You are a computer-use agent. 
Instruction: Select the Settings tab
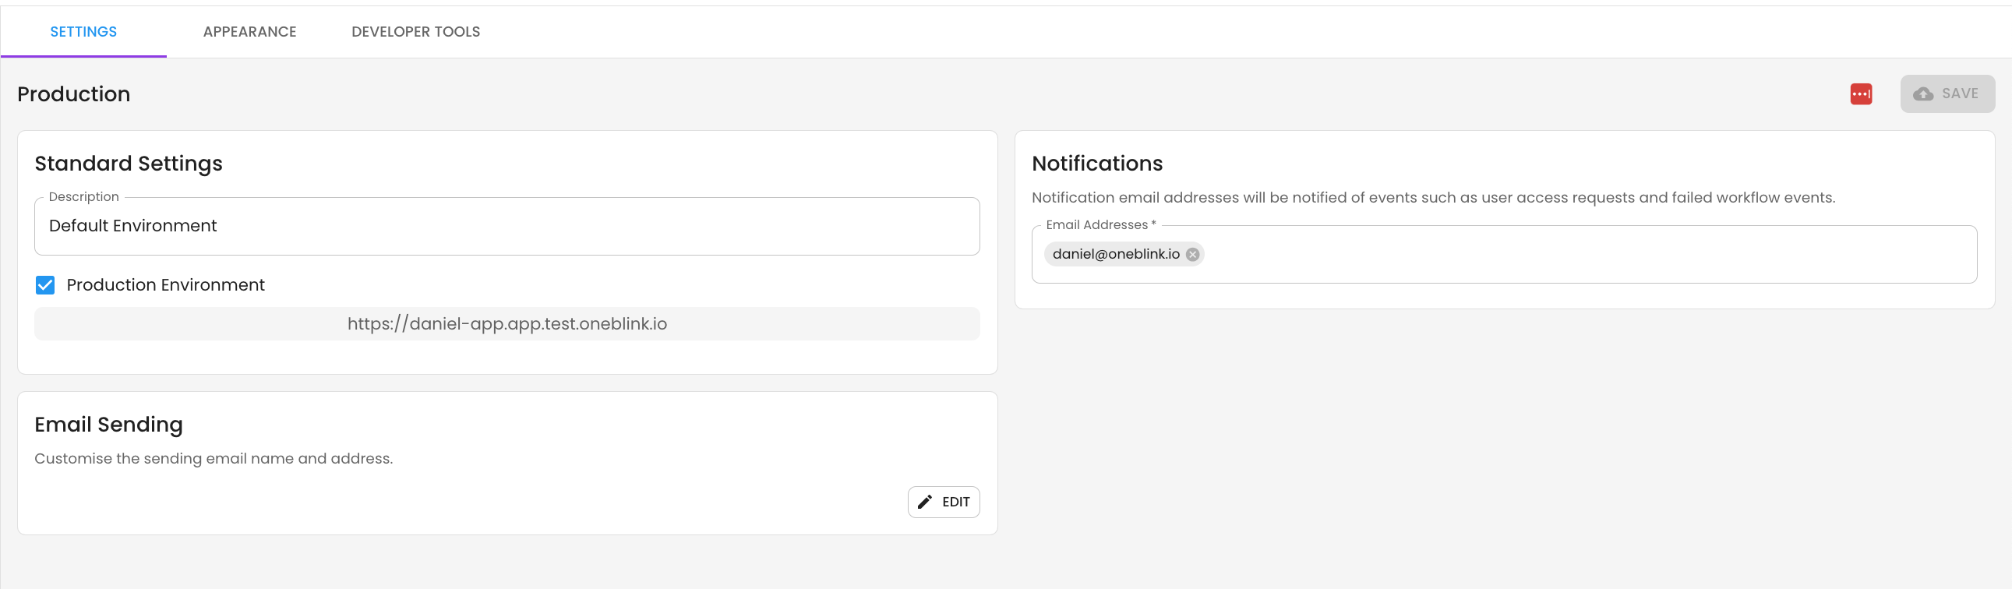point(83,32)
